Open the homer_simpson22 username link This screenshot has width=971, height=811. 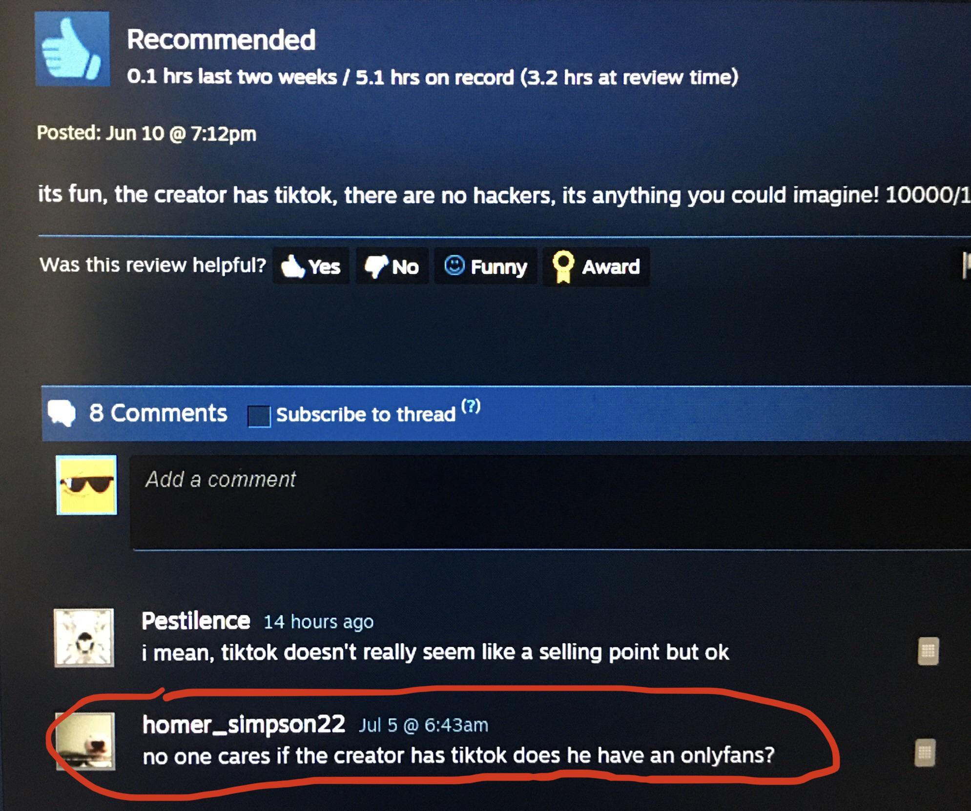(244, 724)
